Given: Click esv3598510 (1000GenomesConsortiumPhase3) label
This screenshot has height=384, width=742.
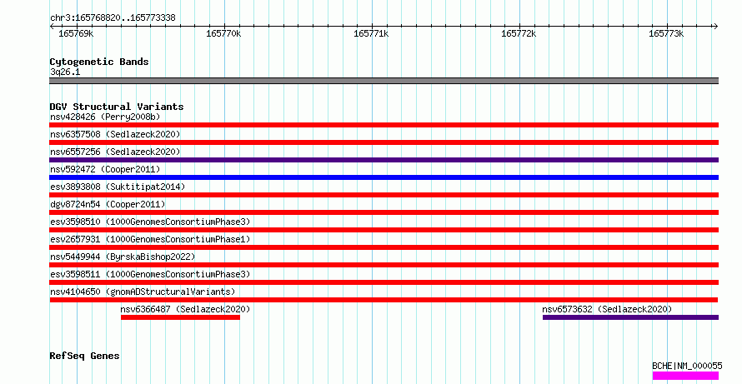Looking at the screenshot, I should click(150, 222).
